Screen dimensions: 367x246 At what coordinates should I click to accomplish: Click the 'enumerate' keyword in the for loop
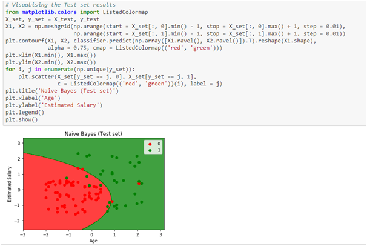pos(59,70)
